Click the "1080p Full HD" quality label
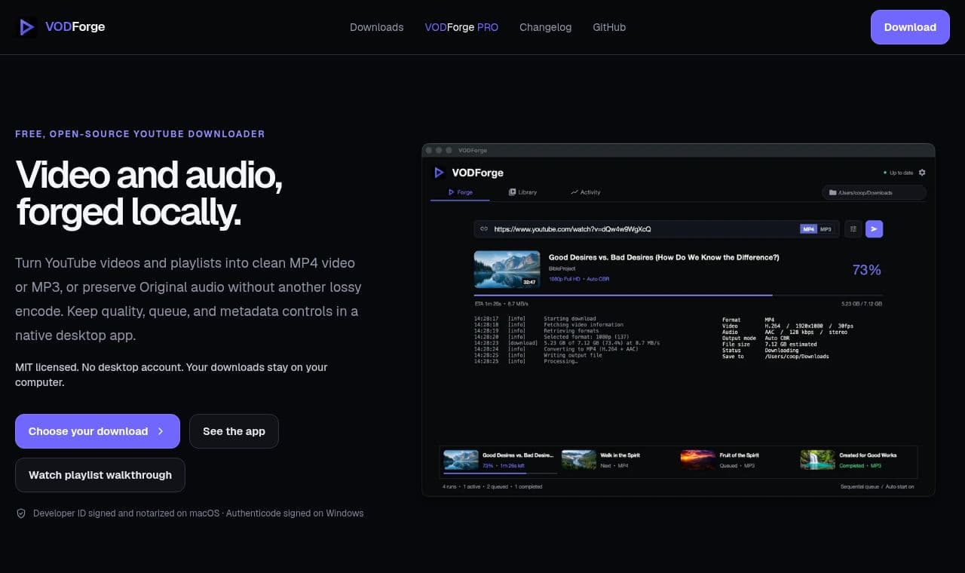The width and height of the screenshot is (965, 573). pos(565,279)
